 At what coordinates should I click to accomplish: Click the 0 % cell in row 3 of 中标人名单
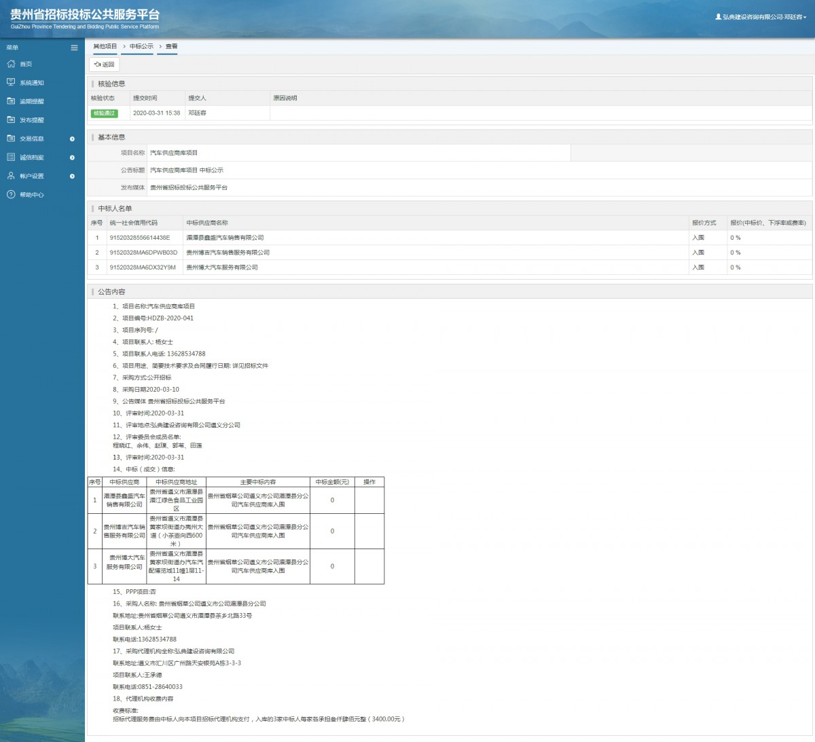[x=736, y=267]
